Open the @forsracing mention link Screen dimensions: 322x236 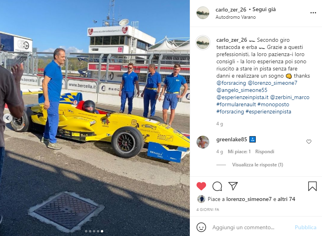point(231,83)
